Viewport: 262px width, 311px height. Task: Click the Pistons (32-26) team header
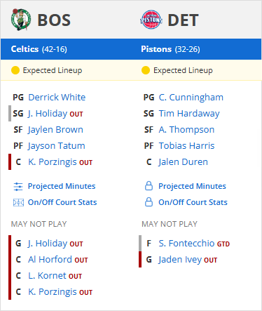coord(170,49)
